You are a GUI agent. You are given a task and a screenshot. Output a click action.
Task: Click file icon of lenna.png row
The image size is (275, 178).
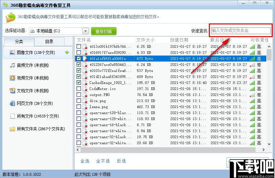[x=85, y=107]
